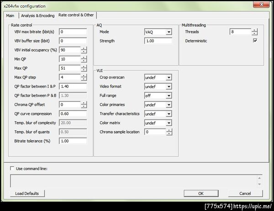Click the VBV buffer size field
The width and height of the screenshot is (274, 211).
pyautogui.click(x=73, y=41)
